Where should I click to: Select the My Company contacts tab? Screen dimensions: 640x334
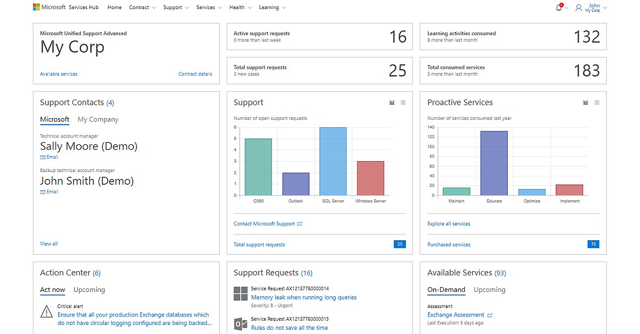98,119
